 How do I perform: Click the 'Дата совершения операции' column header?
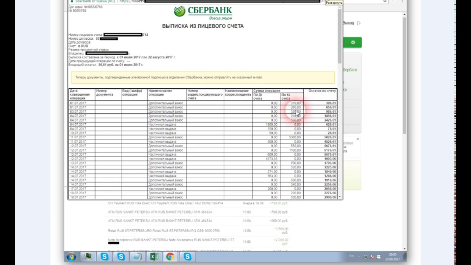tap(81, 95)
